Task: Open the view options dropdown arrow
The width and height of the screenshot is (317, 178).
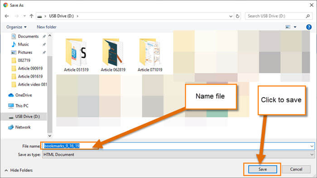Action: coord(295,27)
